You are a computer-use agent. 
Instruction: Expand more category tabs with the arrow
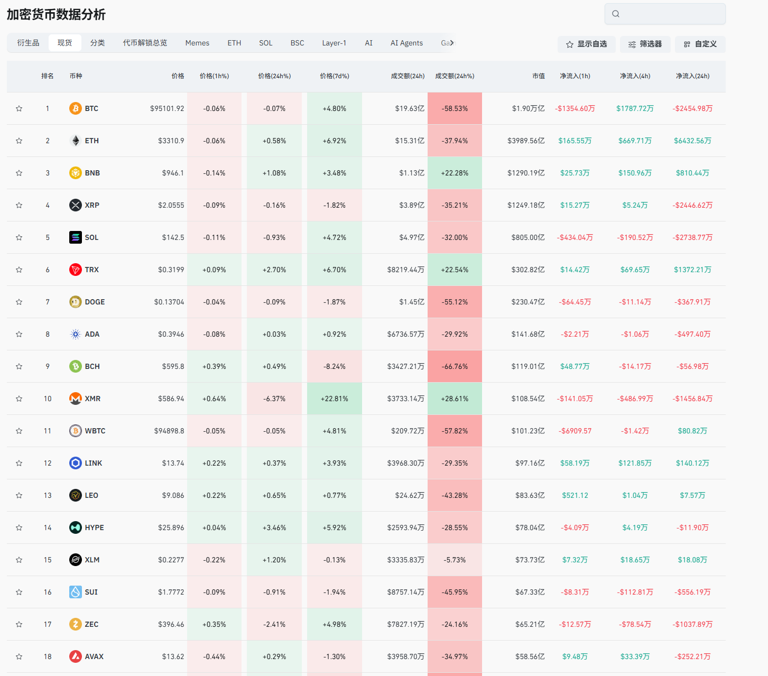tap(451, 43)
